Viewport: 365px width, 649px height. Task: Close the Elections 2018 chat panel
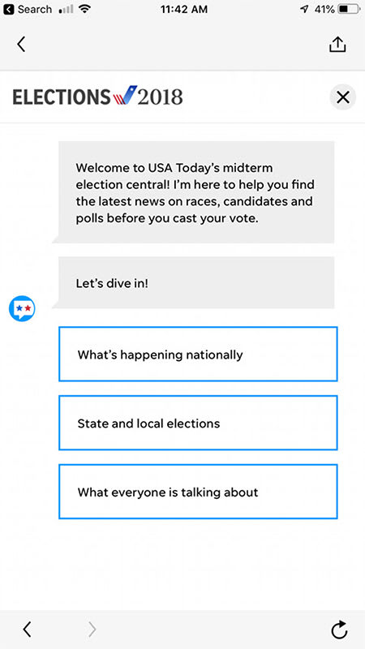pyautogui.click(x=342, y=97)
